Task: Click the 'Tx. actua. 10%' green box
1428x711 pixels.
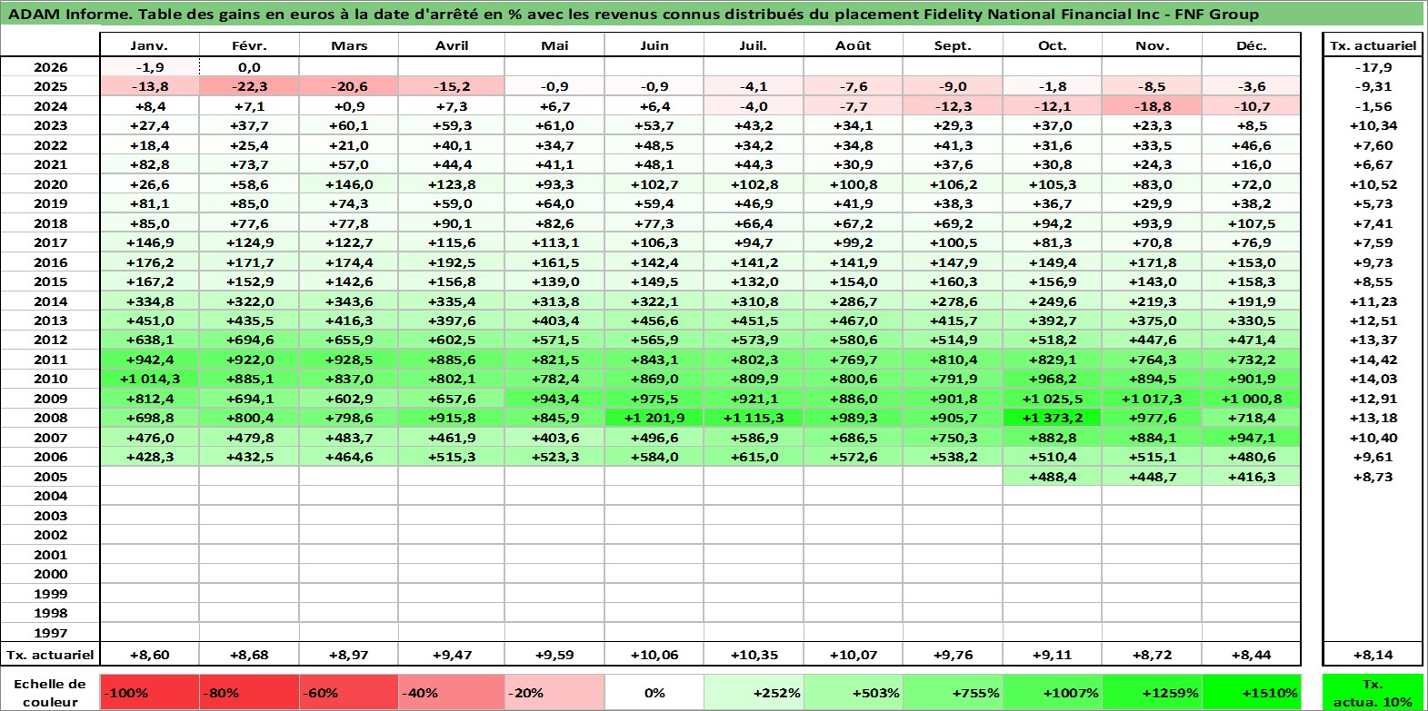Action: [1373, 692]
